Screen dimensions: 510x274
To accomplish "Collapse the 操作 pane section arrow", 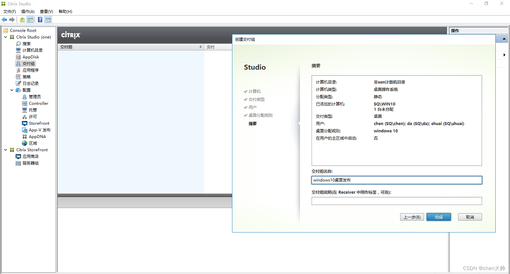I will 504,39.
